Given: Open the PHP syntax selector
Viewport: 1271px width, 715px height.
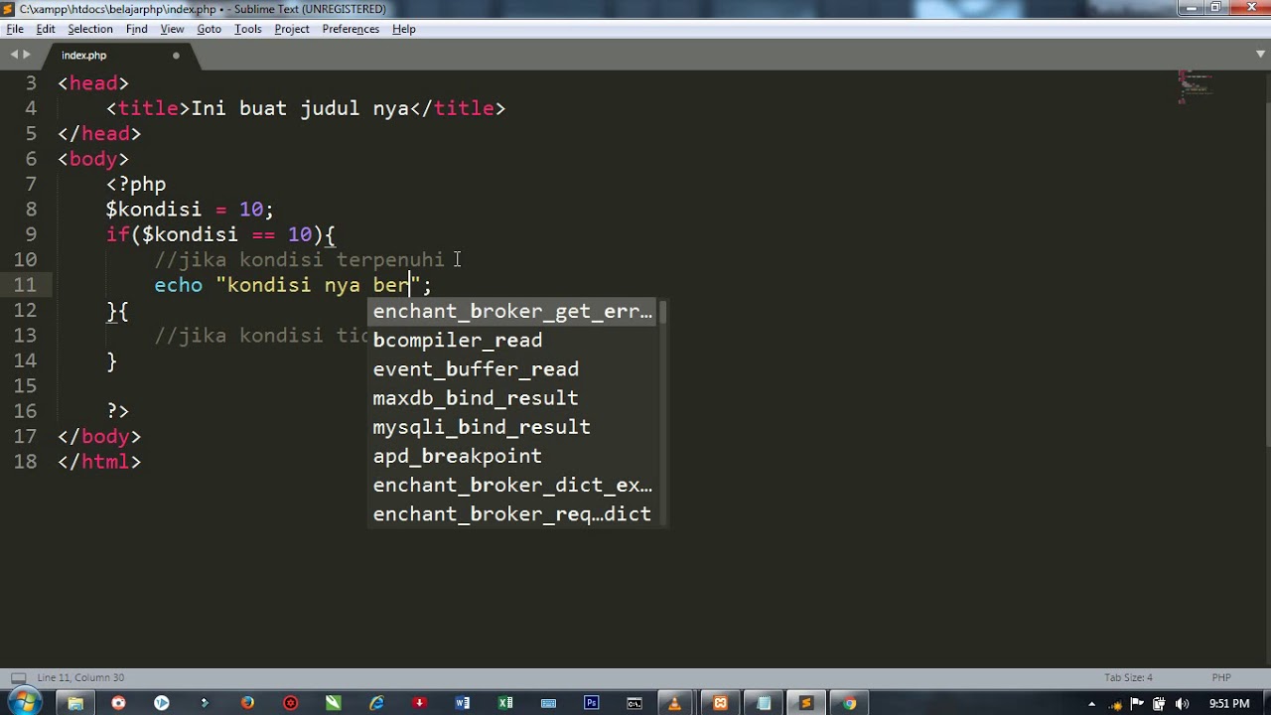Looking at the screenshot, I should (1221, 677).
